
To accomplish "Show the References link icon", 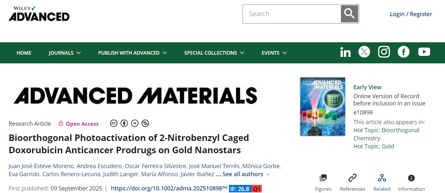I will [352, 178].
